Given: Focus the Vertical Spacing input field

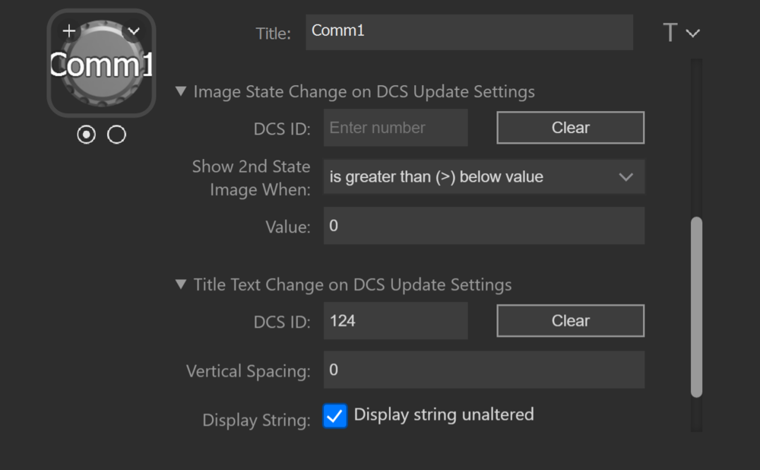Looking at the screenshot, I should coord(483,370).
